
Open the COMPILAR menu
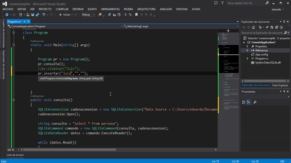click(x=62, y=9)
